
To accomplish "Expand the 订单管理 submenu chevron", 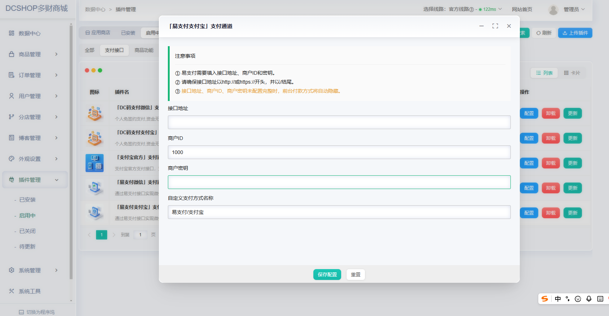I will [56, 75].
